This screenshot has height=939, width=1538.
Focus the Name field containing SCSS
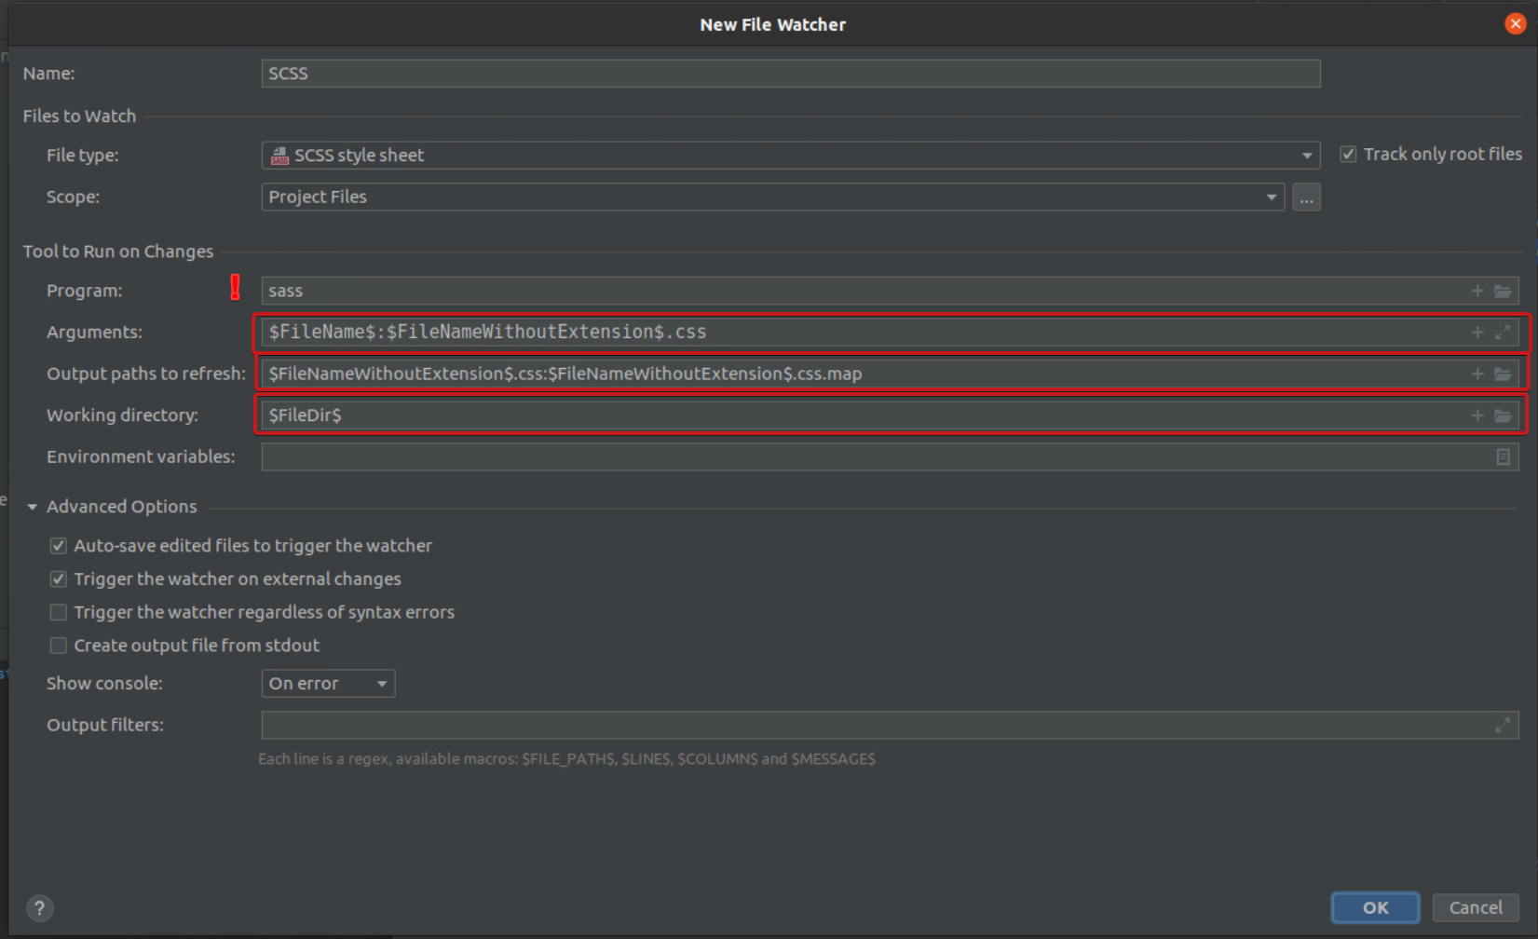coord(790,74)
